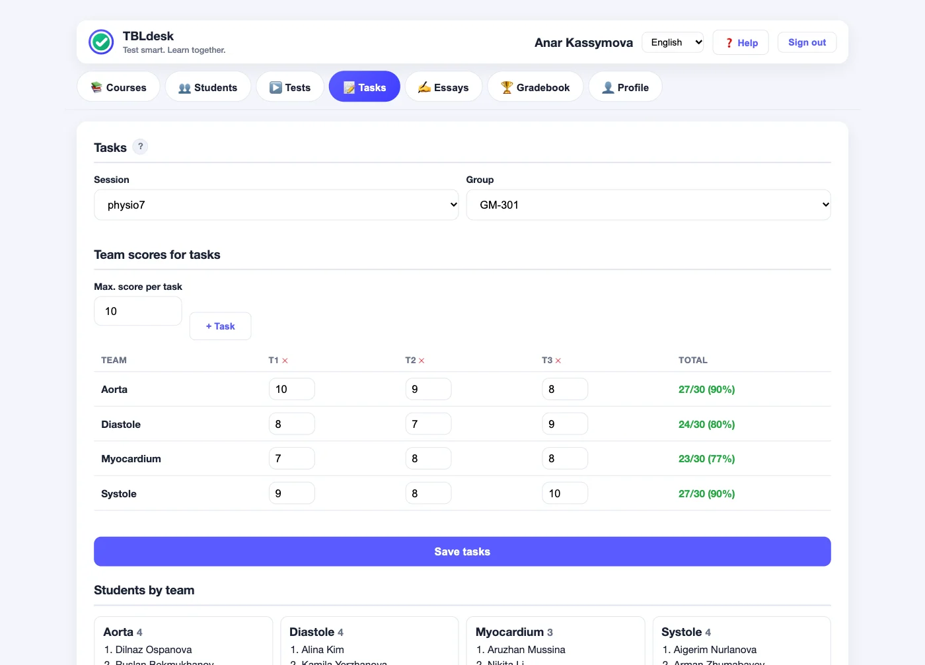This screenshot has height=665, width=925.
Task: Click the Systole 4 team card heading
Action: click(x=686, y=632)
